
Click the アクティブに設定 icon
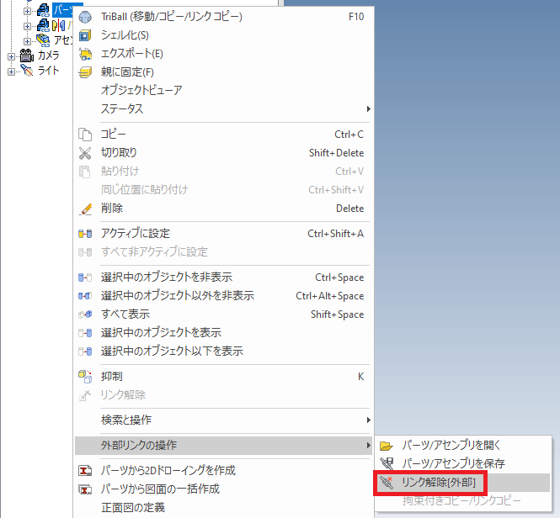(x=85, y=234)
